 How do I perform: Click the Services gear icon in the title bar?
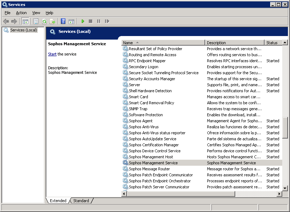pos(5,5)
